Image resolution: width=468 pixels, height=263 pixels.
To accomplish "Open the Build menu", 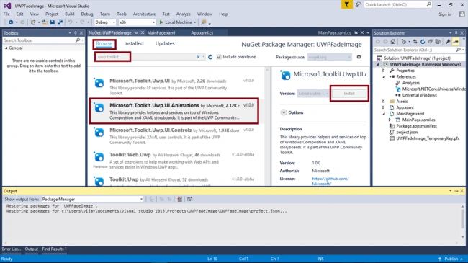I will 70,14.
